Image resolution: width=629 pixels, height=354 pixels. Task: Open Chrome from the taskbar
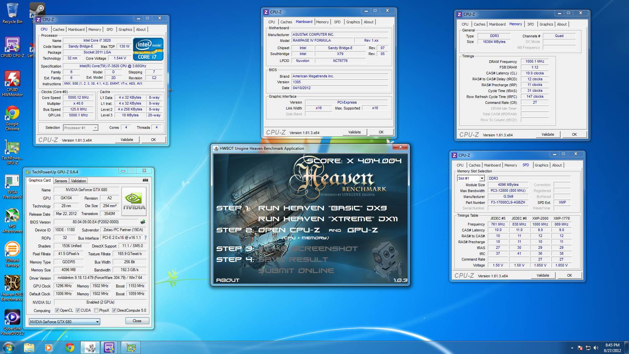(69, 347)
